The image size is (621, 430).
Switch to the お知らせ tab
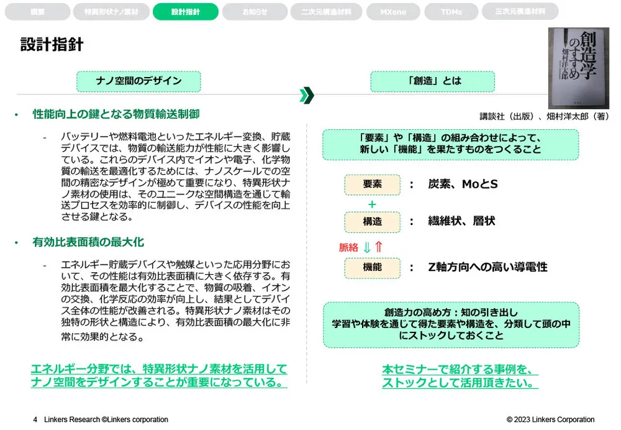(x=256, y=11)
